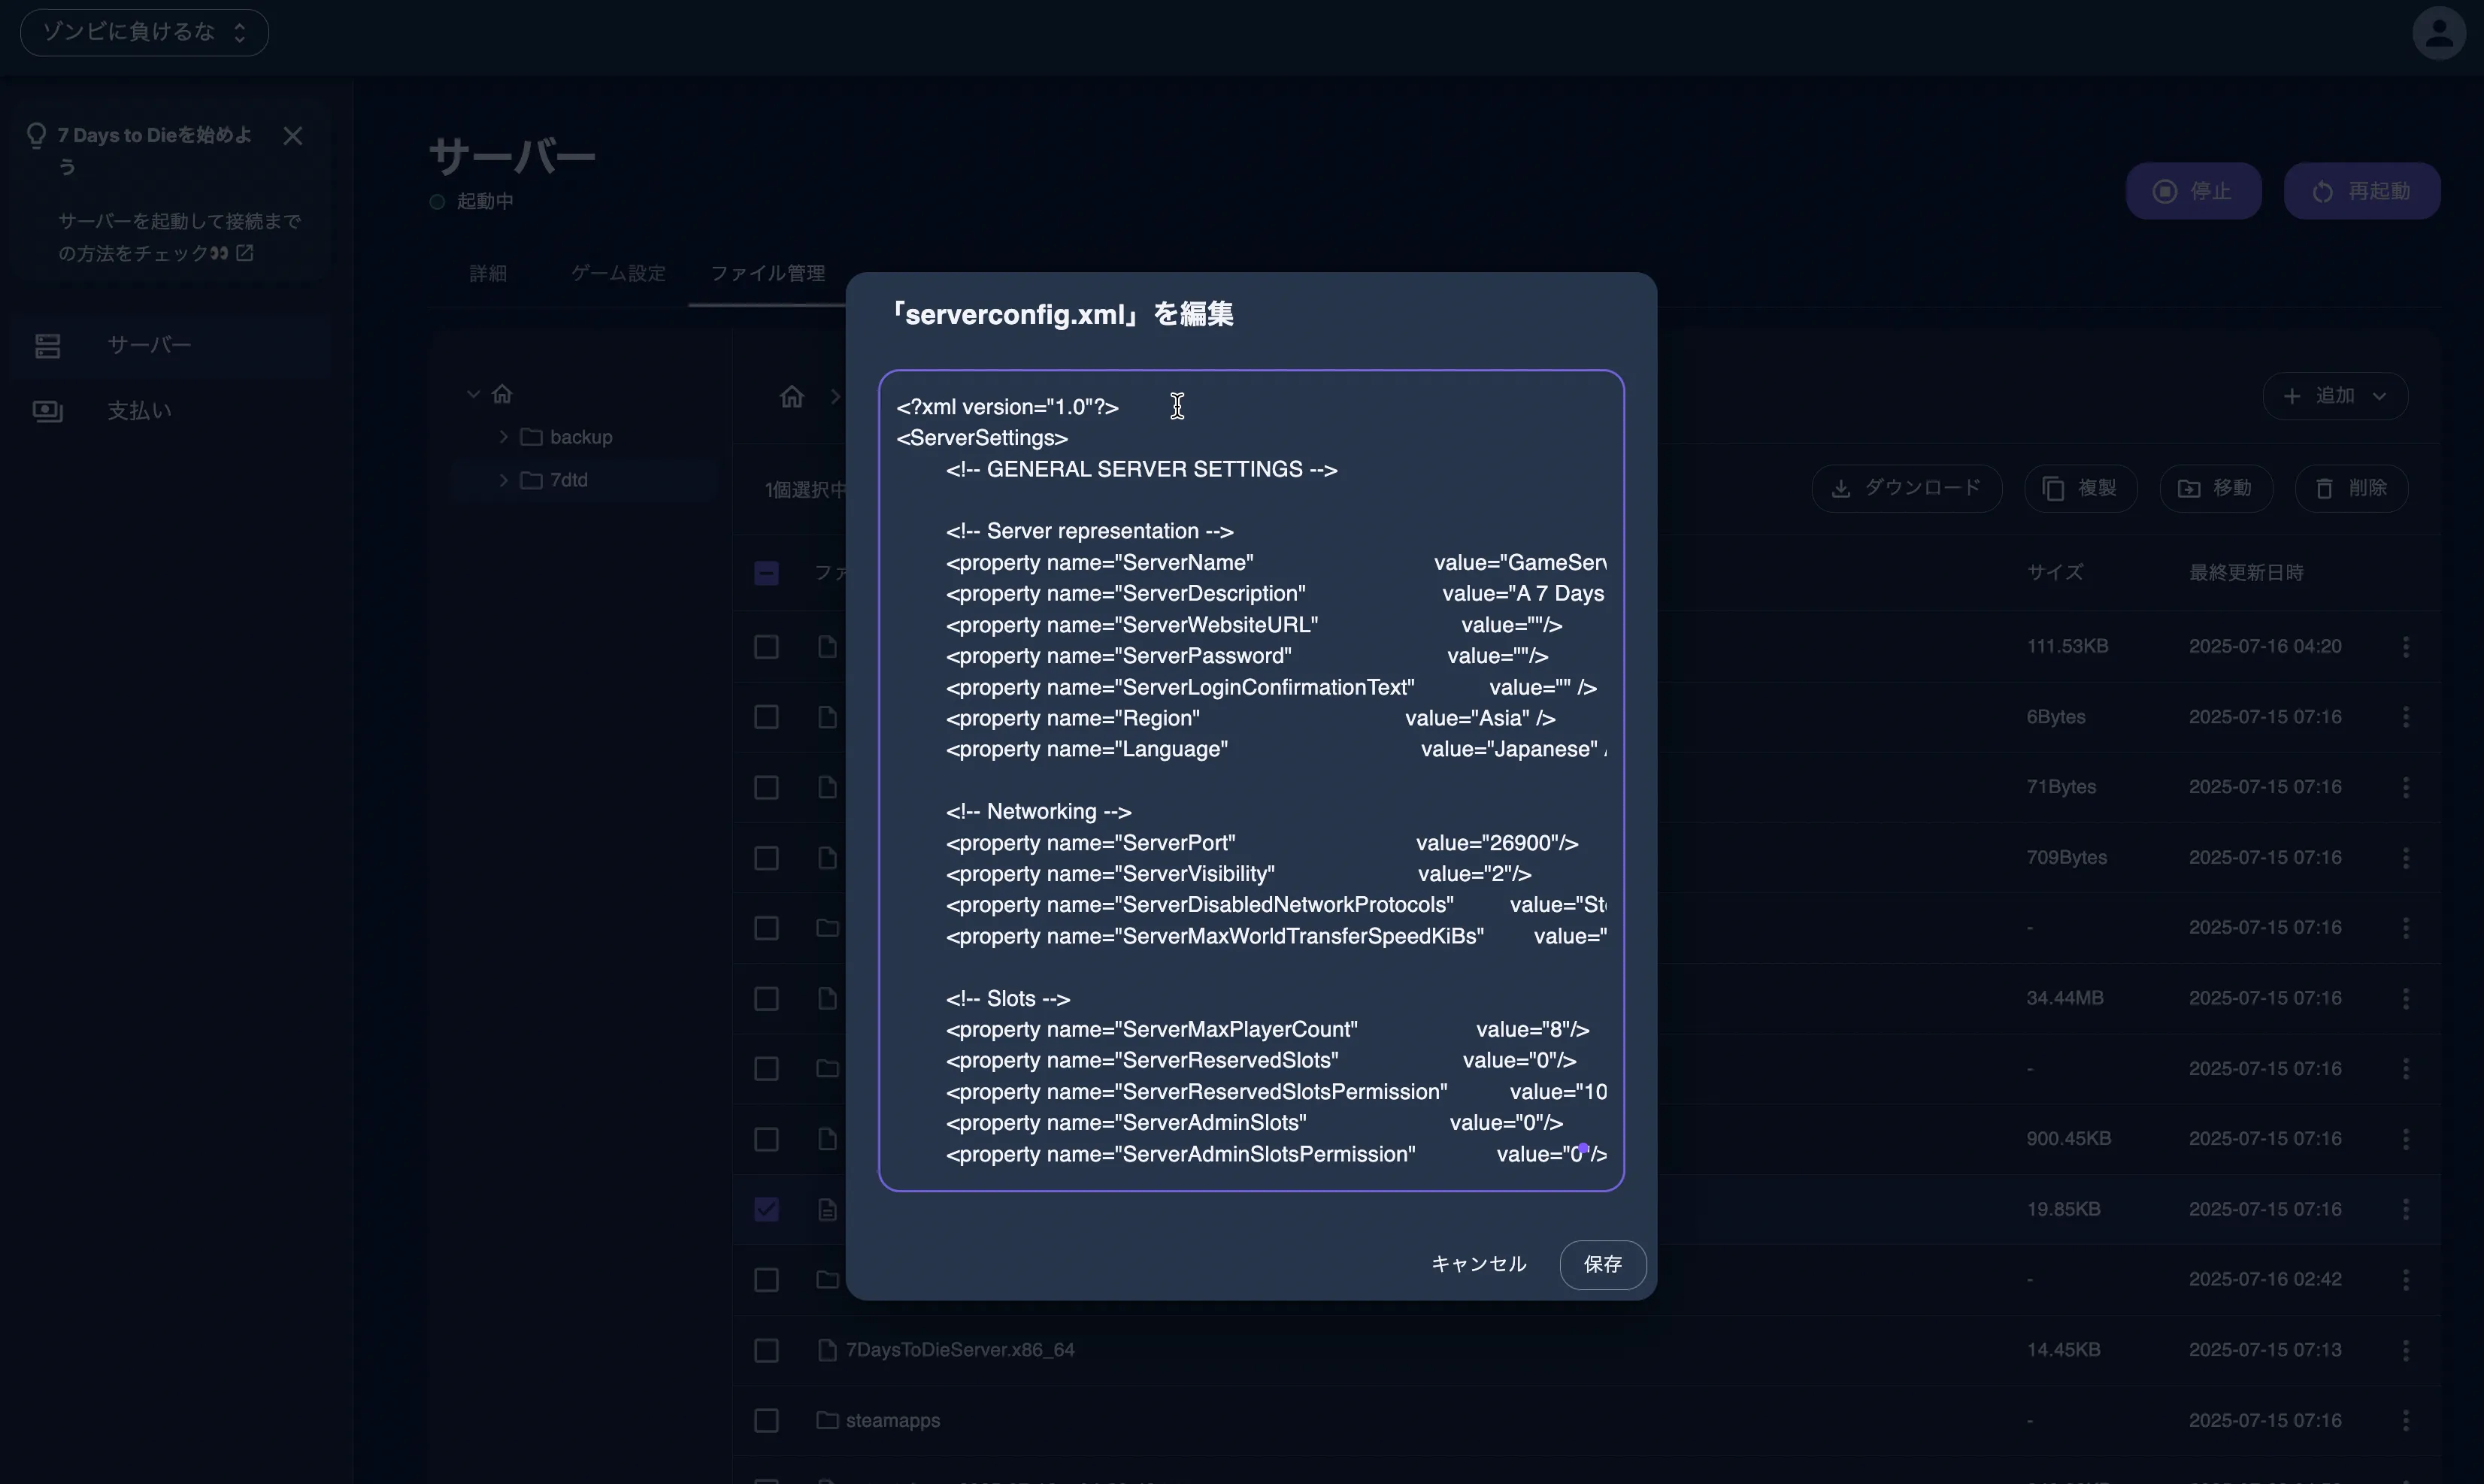Screen dimensions: 2484x1484
Task: Switch to the ファイル管理 tab
Action: point(767,273)
